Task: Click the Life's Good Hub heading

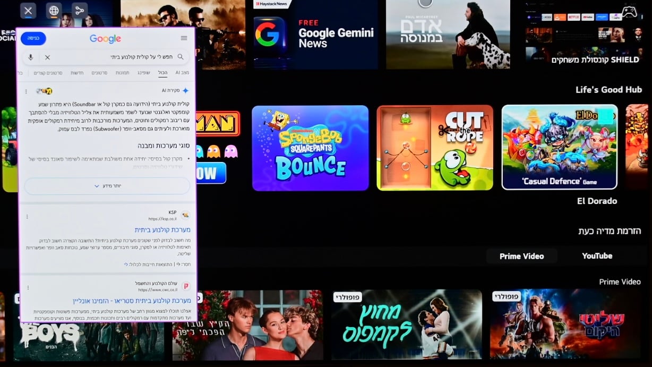Action: (x=608, y=90)
